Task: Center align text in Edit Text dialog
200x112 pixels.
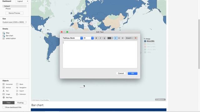Action: pyautogui.click(x=119, y=38)
